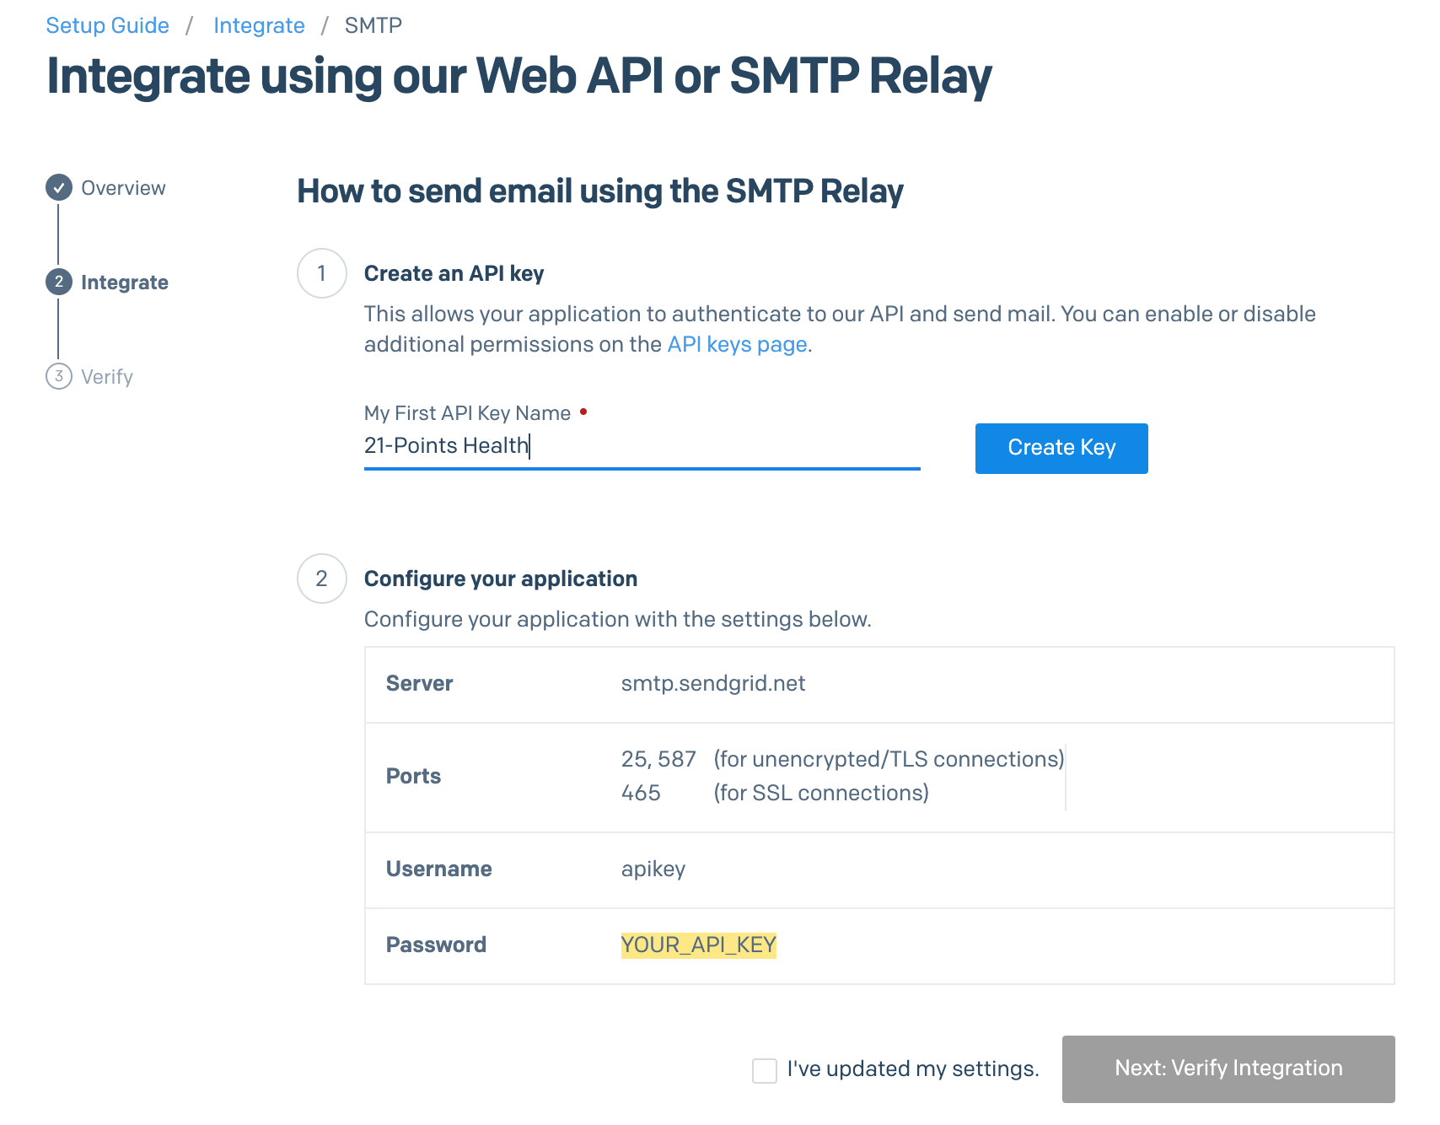Click the Overview step checkmark icon
This screenshot has height=1125, width=1440.
point(58,187)
